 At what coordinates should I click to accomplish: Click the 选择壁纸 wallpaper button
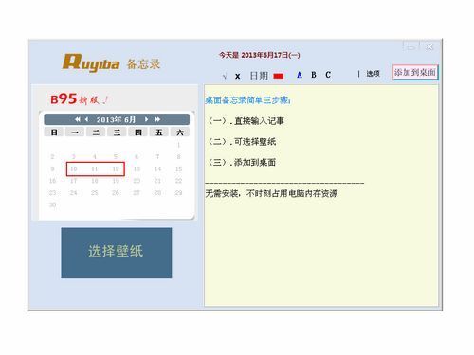pyautogui.click(x=117, y=253)
